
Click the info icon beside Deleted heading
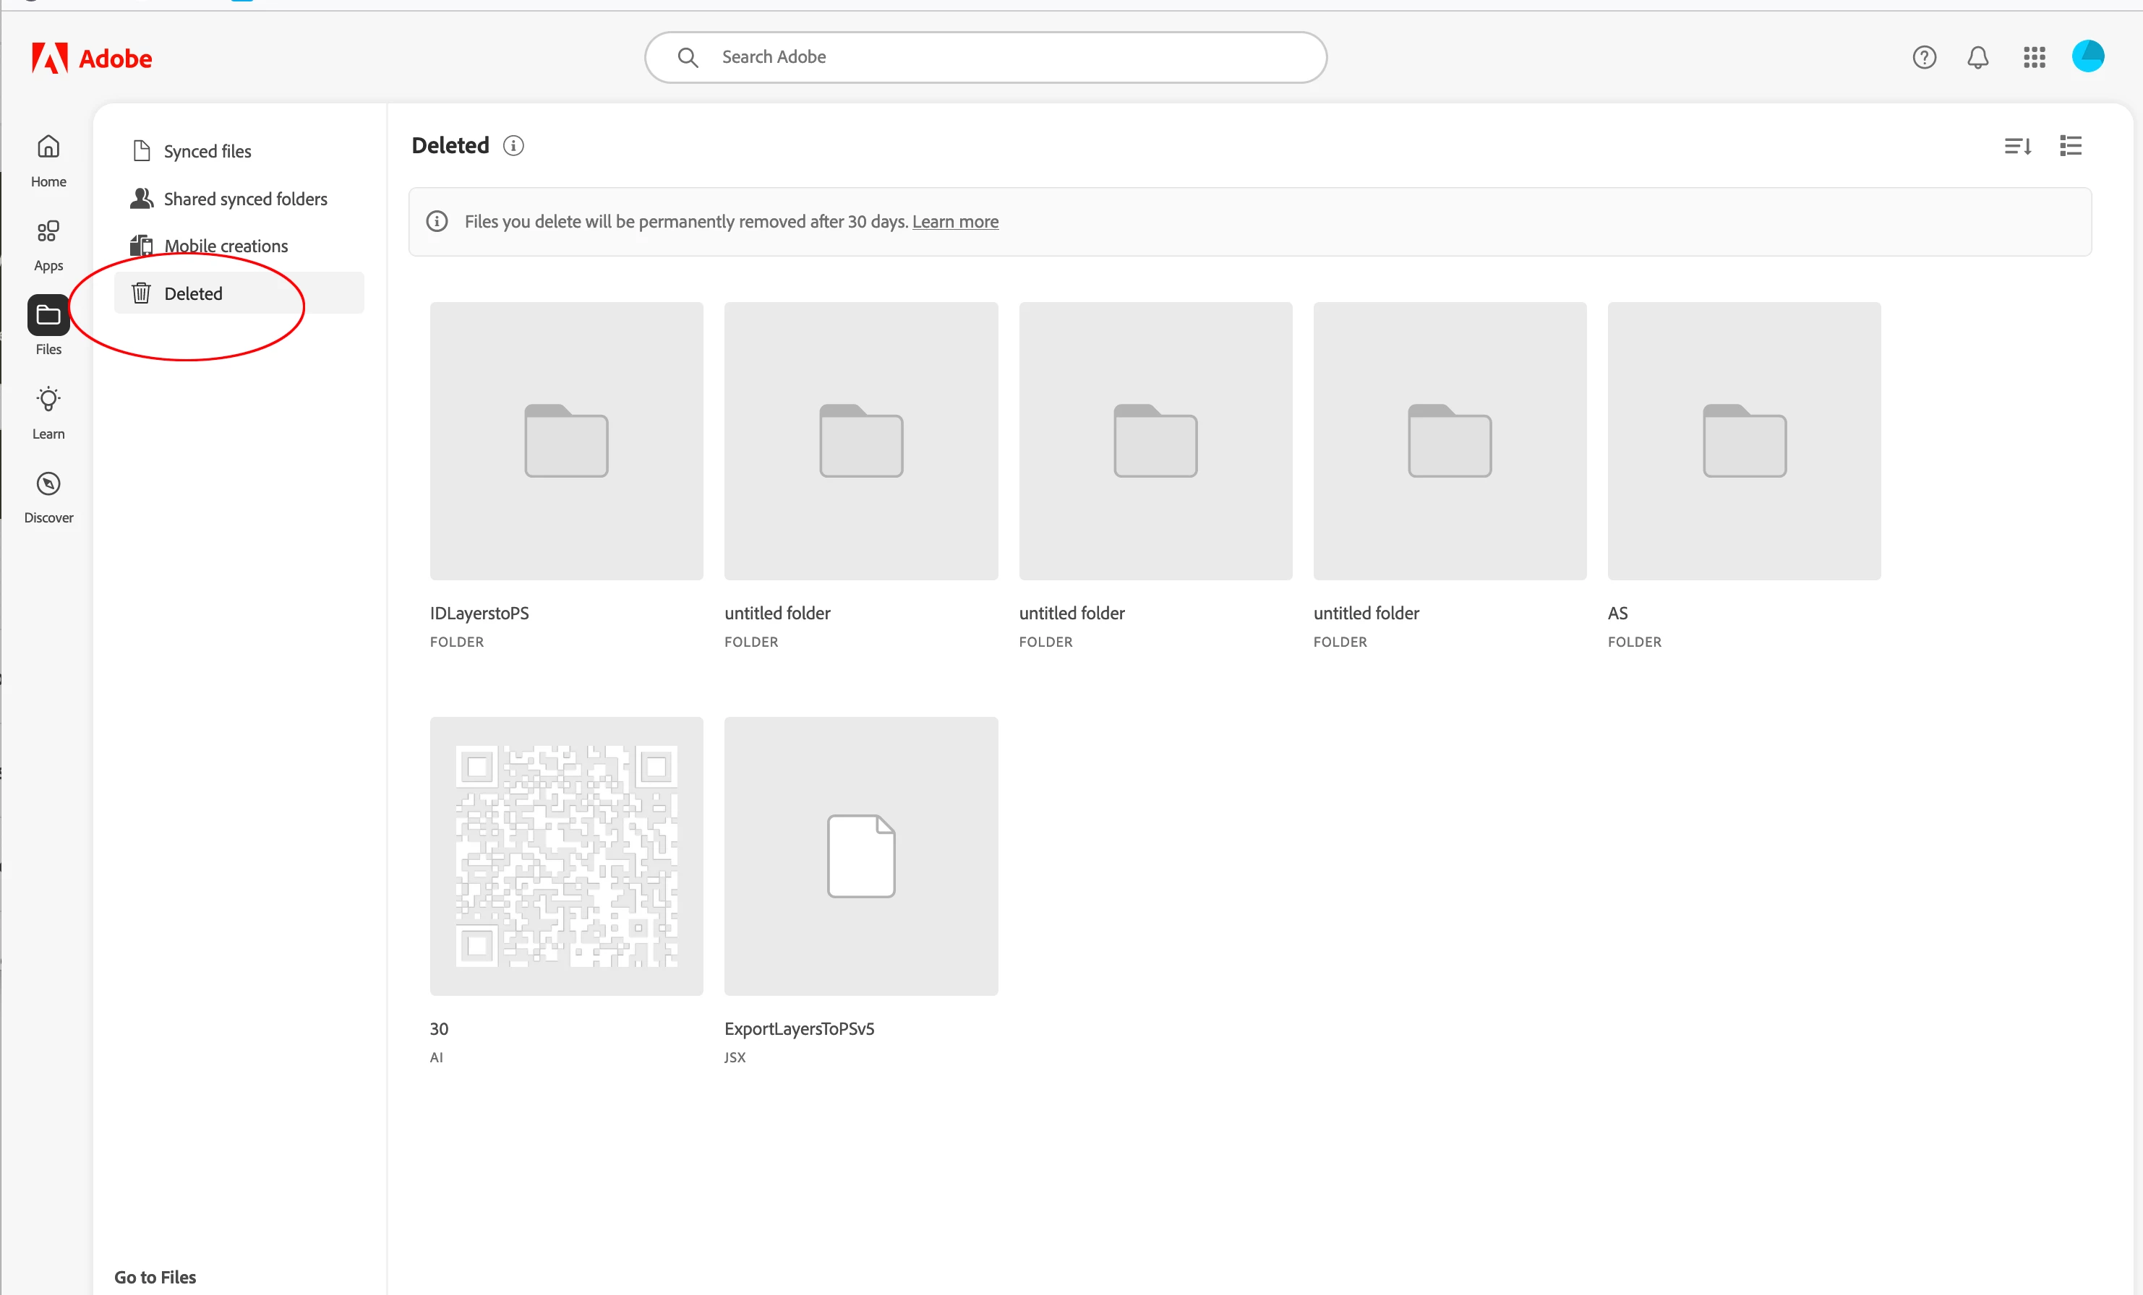(513, 146)
